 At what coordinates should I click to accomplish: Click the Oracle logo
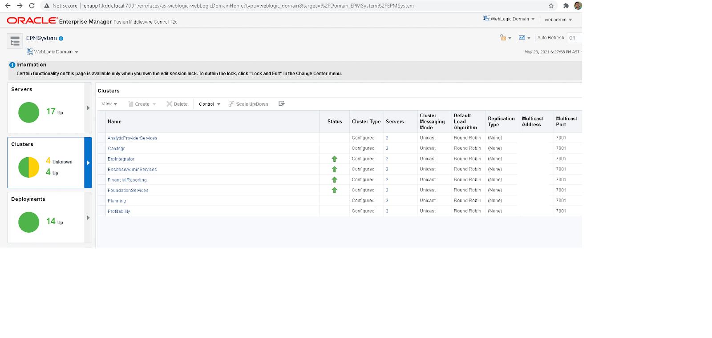[32, 20]
